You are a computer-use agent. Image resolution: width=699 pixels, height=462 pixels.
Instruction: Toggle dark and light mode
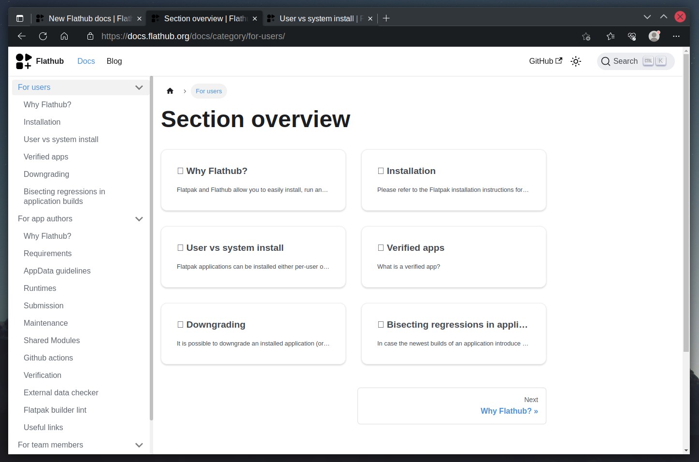click(x=576, y=61)
